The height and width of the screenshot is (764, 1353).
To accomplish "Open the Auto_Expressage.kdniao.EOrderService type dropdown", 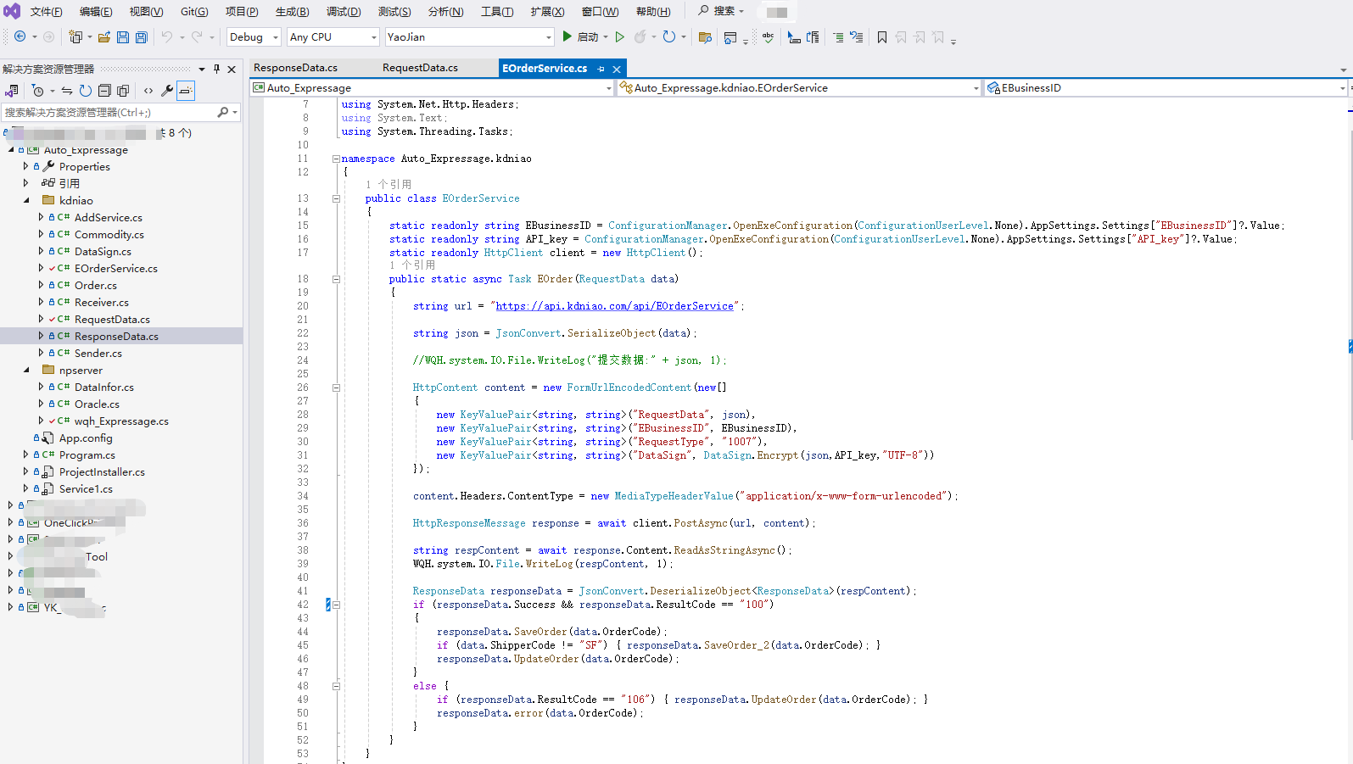I will tap(799, 87).
